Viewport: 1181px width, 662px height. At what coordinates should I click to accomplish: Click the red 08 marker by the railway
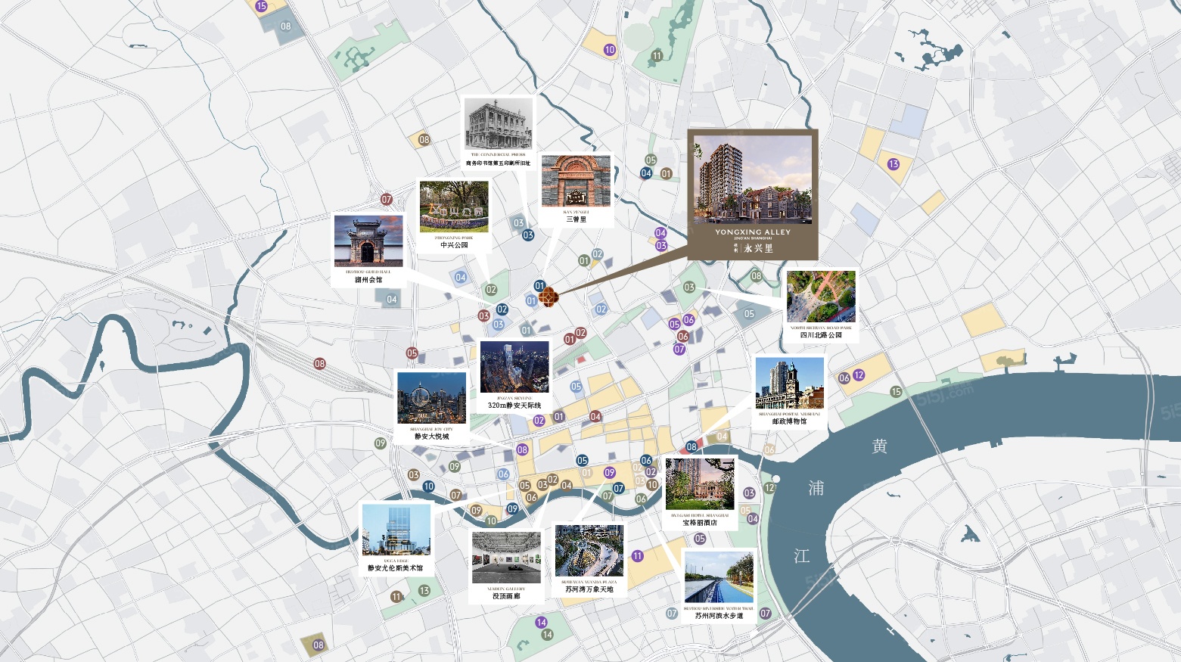coord(320,364)
